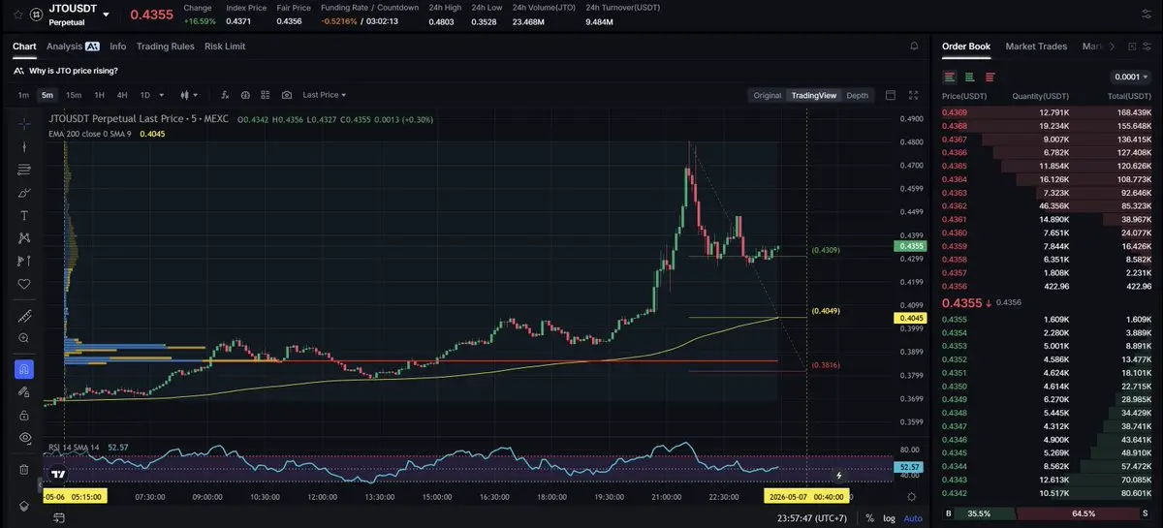Switch to 4H timeframe
The height and width of the screenshot is (528, 1163).
[x=122, y=95]
